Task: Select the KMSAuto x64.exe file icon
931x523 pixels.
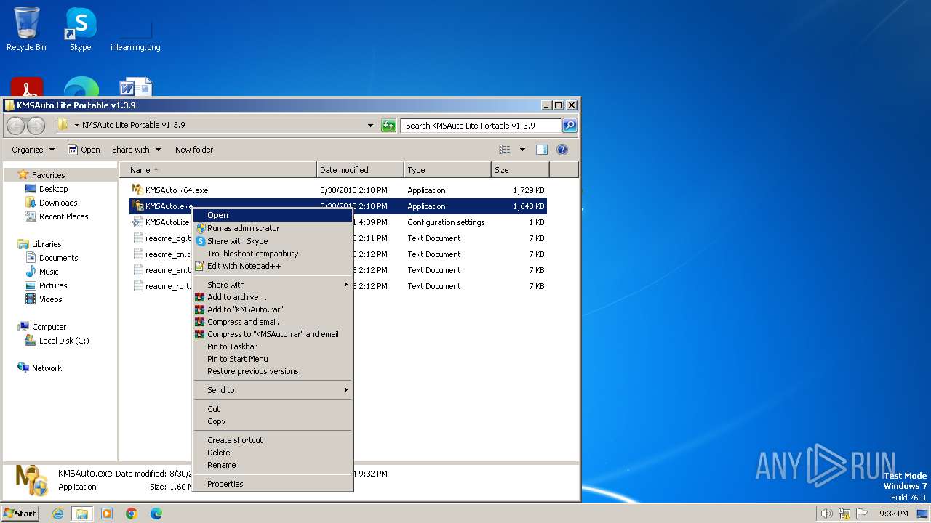Action: click(138, 190)
